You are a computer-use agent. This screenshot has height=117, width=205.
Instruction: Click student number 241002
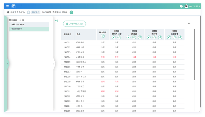point(67,47)
